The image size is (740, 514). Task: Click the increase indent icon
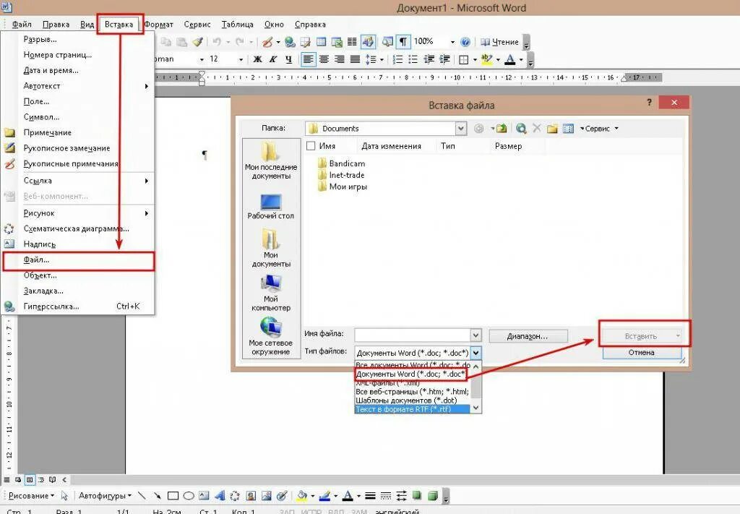444,59
